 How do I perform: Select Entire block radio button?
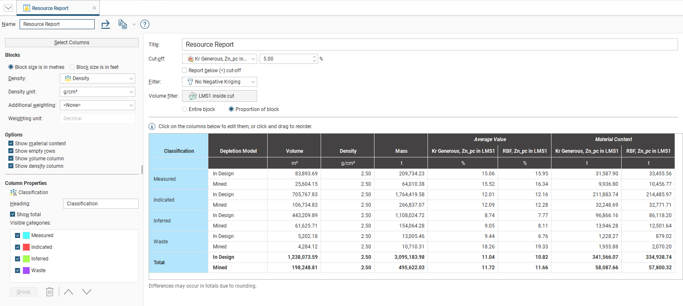point(185,109)
